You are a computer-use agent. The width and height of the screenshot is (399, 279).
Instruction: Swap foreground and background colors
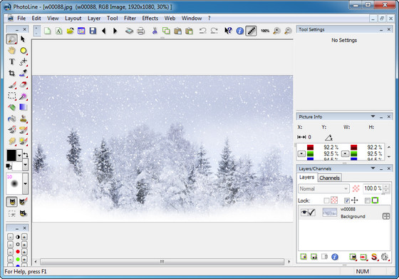[x=26, y=155]
